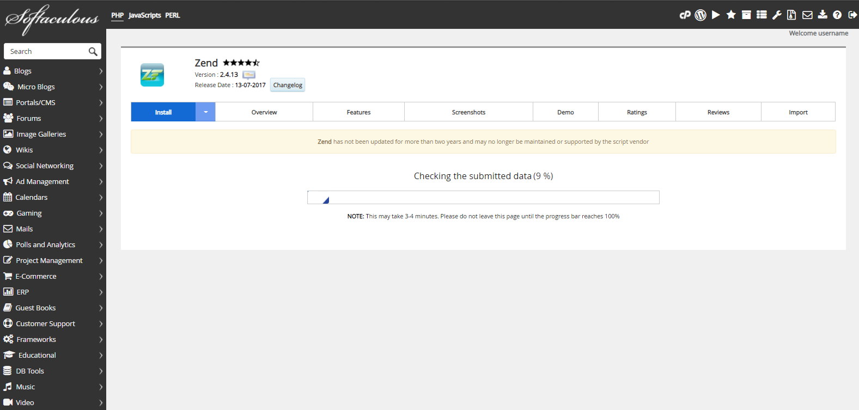This screenshot has width=859, height=410.
Task: Click the play demos icon
Action: coord(716,15)
